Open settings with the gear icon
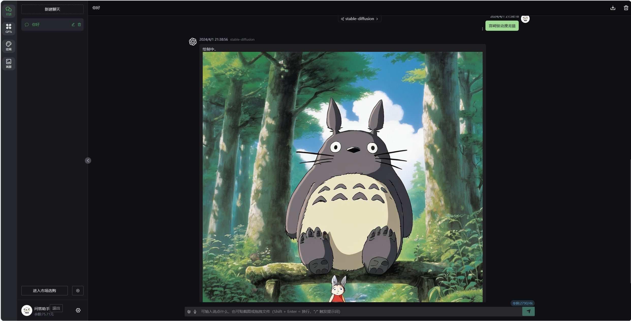Viewport: 631px width, 321px height. point(78,310)
